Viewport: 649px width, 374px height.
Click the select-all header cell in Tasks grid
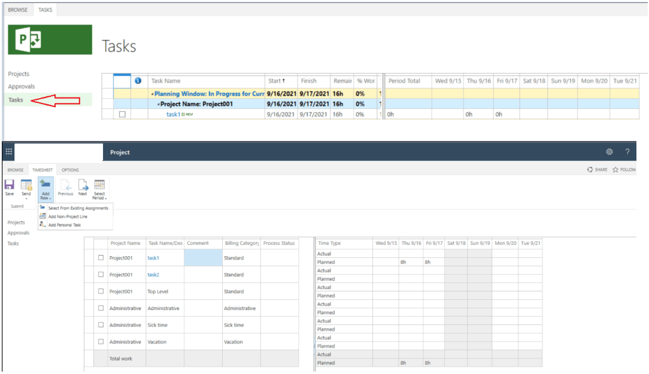tap(122, 81)
